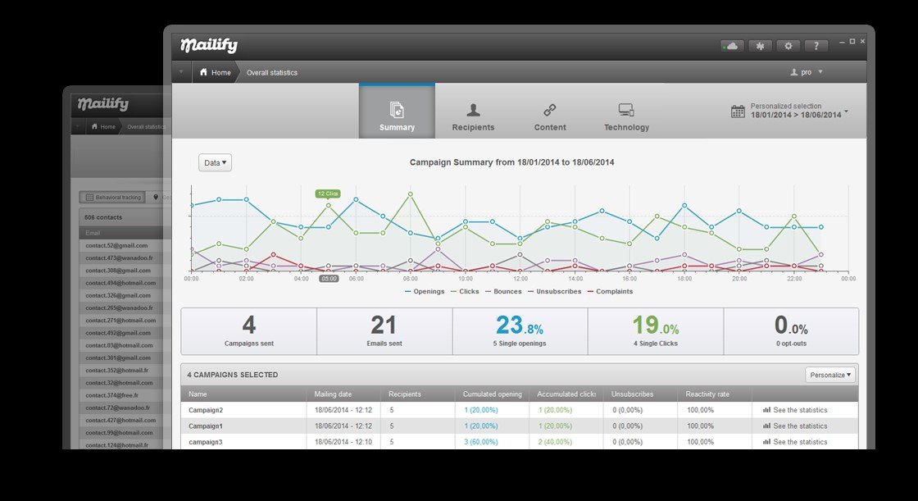
Task: Toggle Bounces series in chart legend
Action: [503, 291]
